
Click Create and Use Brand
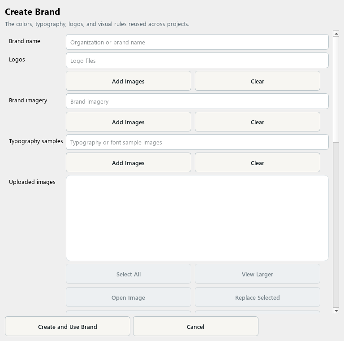point(68,326)
